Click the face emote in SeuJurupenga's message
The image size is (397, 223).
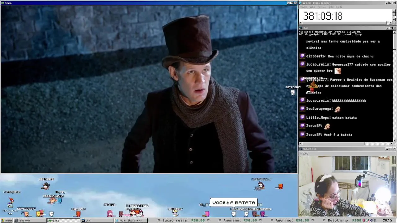coord(337,109)
